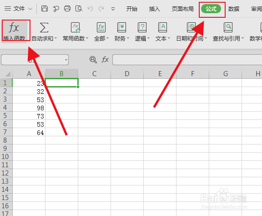Image resolution: width=262 pixels, height=216 pixels.
Task: Click the selected cell B1
Action: tap(61, 83)
